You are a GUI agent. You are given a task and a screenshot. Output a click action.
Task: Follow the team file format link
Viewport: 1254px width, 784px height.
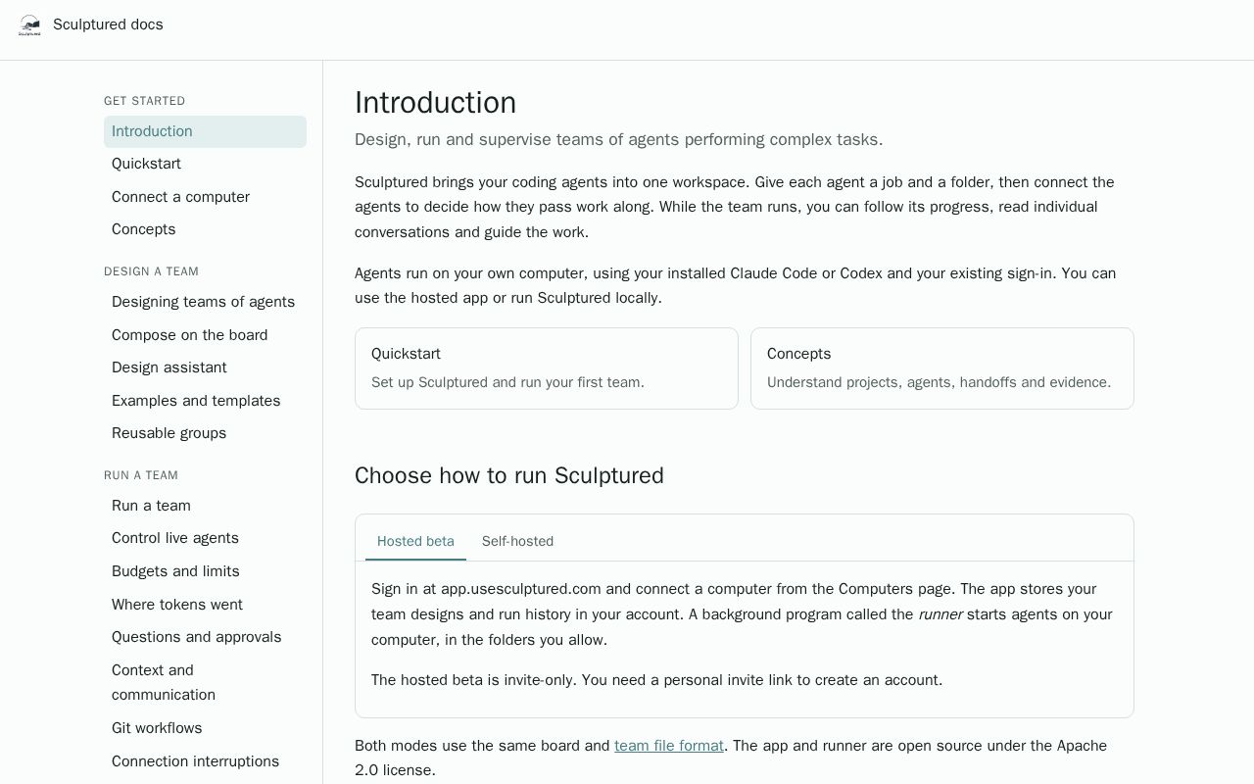[669, 746]
